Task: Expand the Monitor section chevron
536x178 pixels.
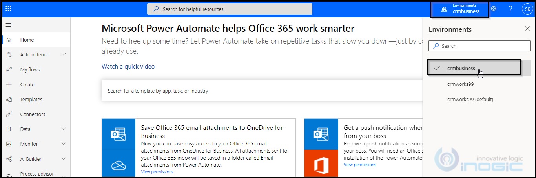Action: click(64, 144)
